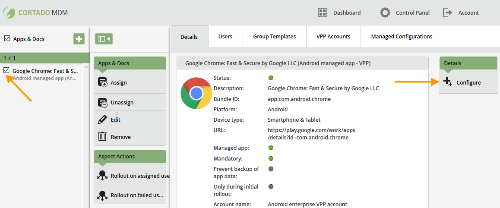Click the green Status indicator dot
Screen dimensions: 500x208
pyautogui.click(x=271, y=78)
